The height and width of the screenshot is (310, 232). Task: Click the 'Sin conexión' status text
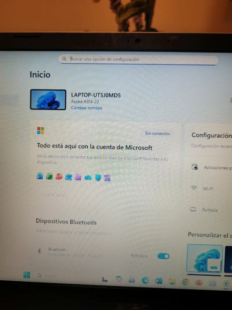point(157,133)
